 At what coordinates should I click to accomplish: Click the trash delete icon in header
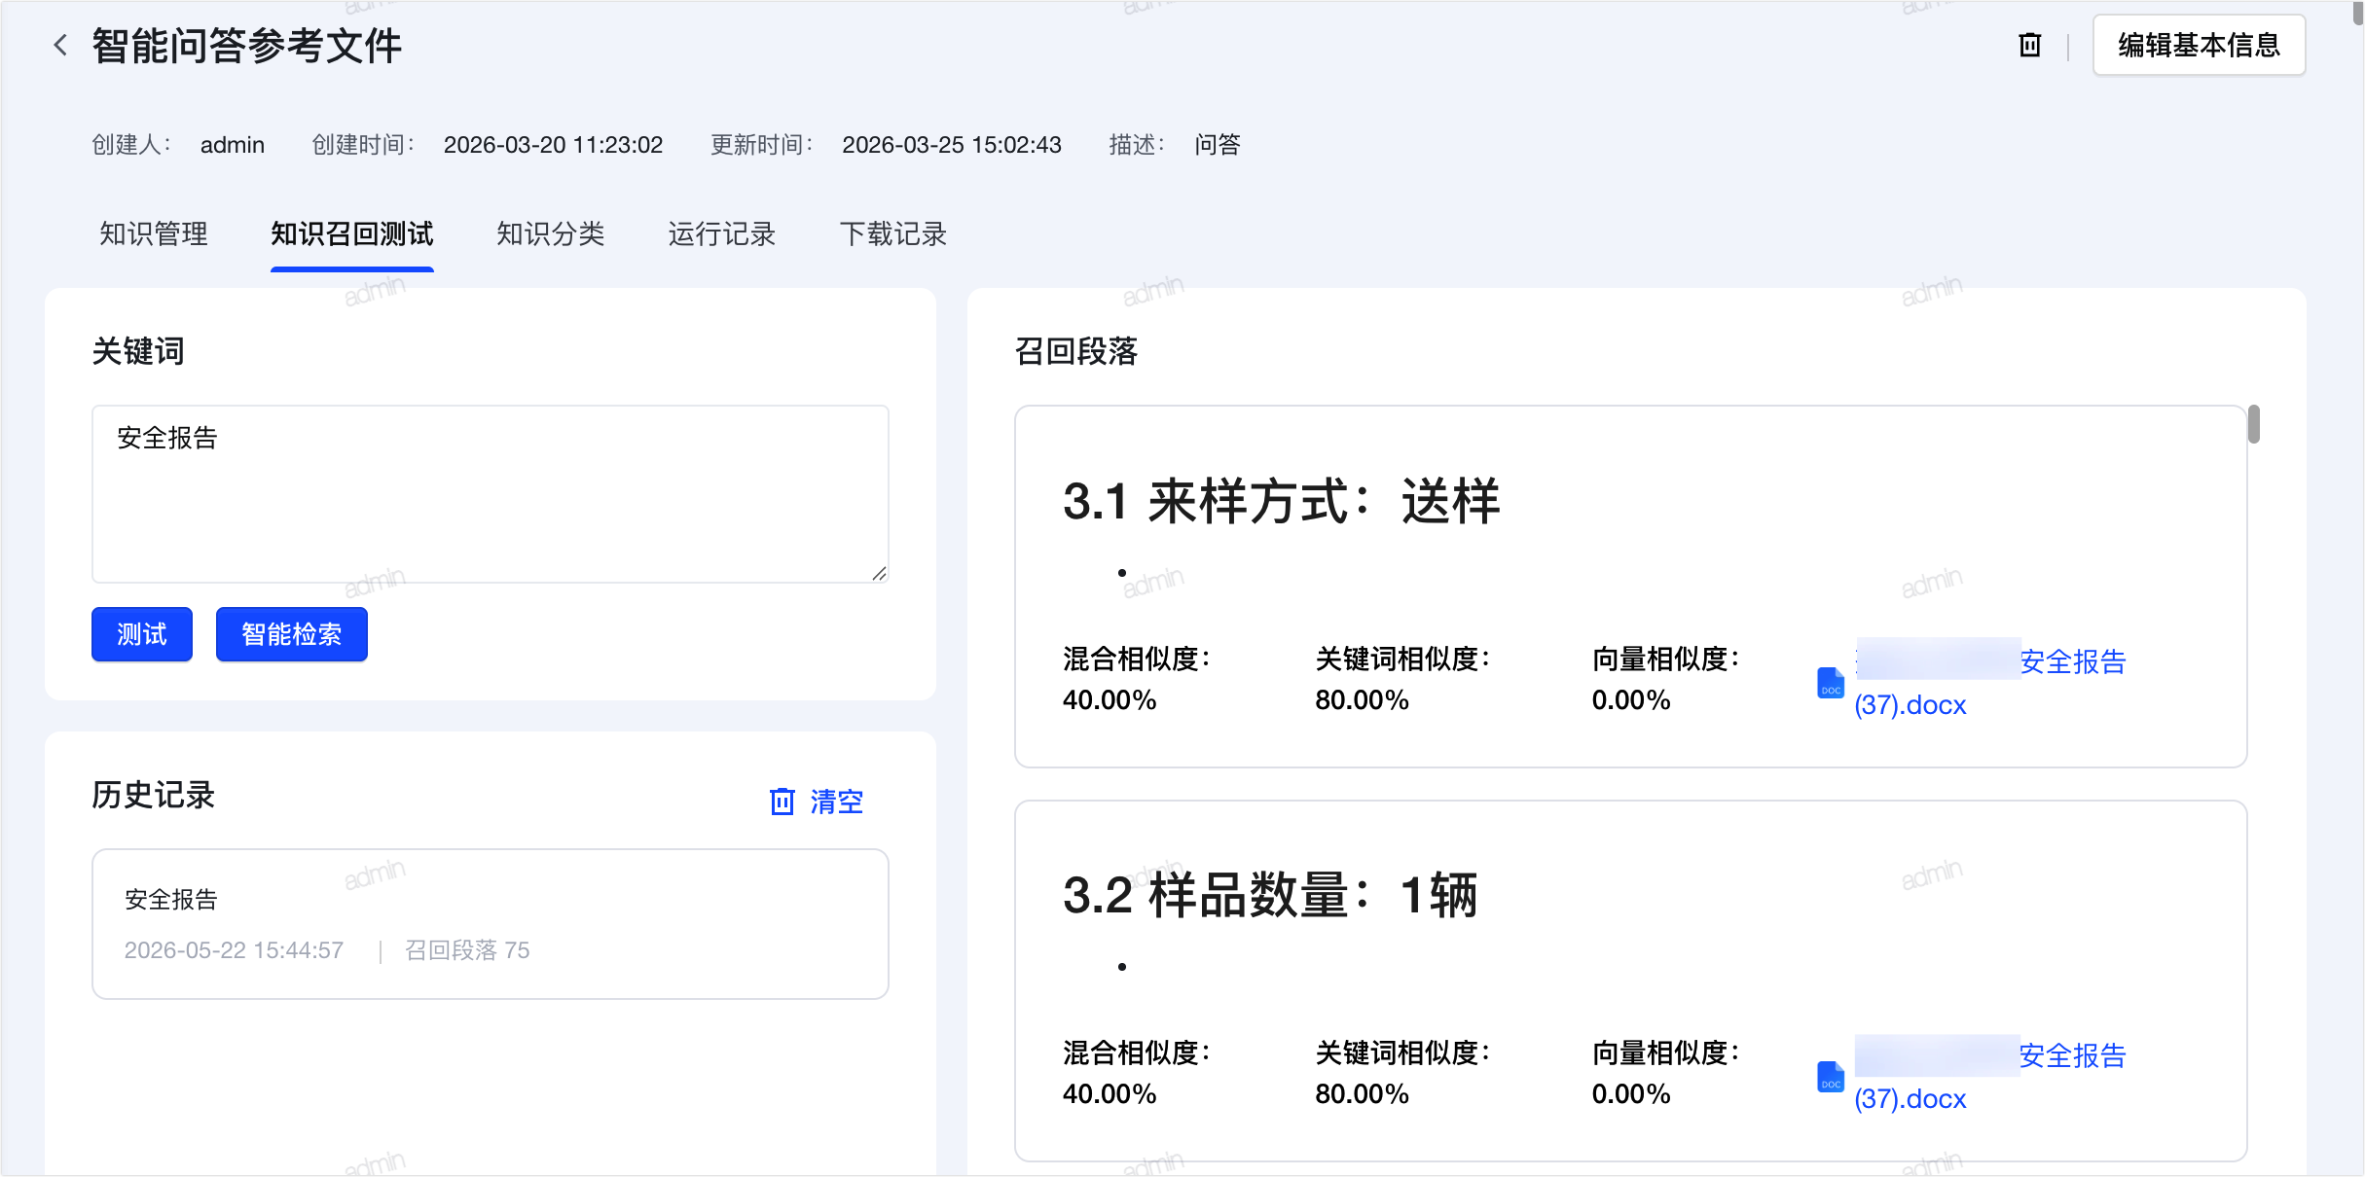coord(2029,45)
